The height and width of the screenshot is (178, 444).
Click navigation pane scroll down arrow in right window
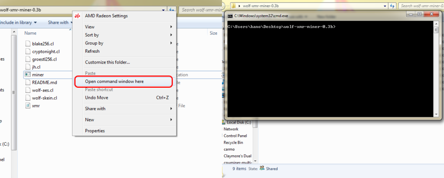(255, 161)
